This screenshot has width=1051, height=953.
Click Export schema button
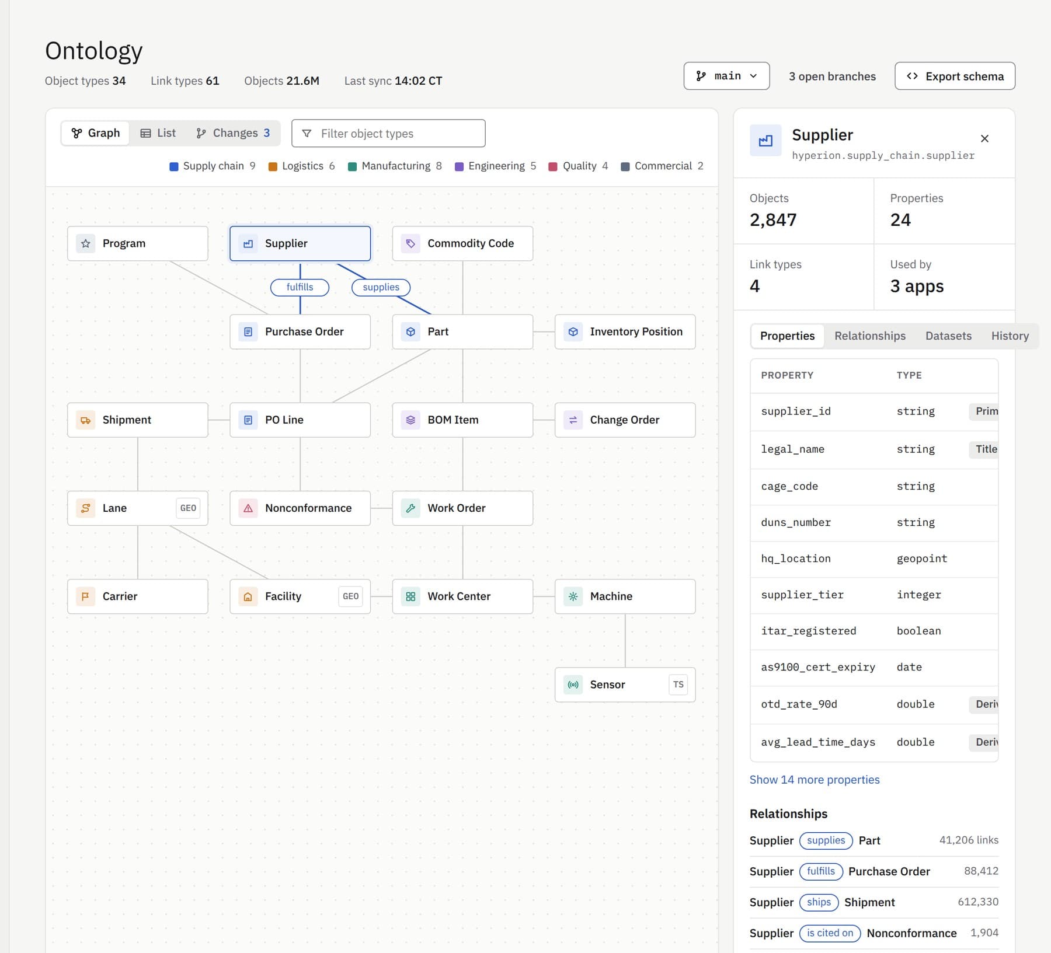tap(955, 76)
